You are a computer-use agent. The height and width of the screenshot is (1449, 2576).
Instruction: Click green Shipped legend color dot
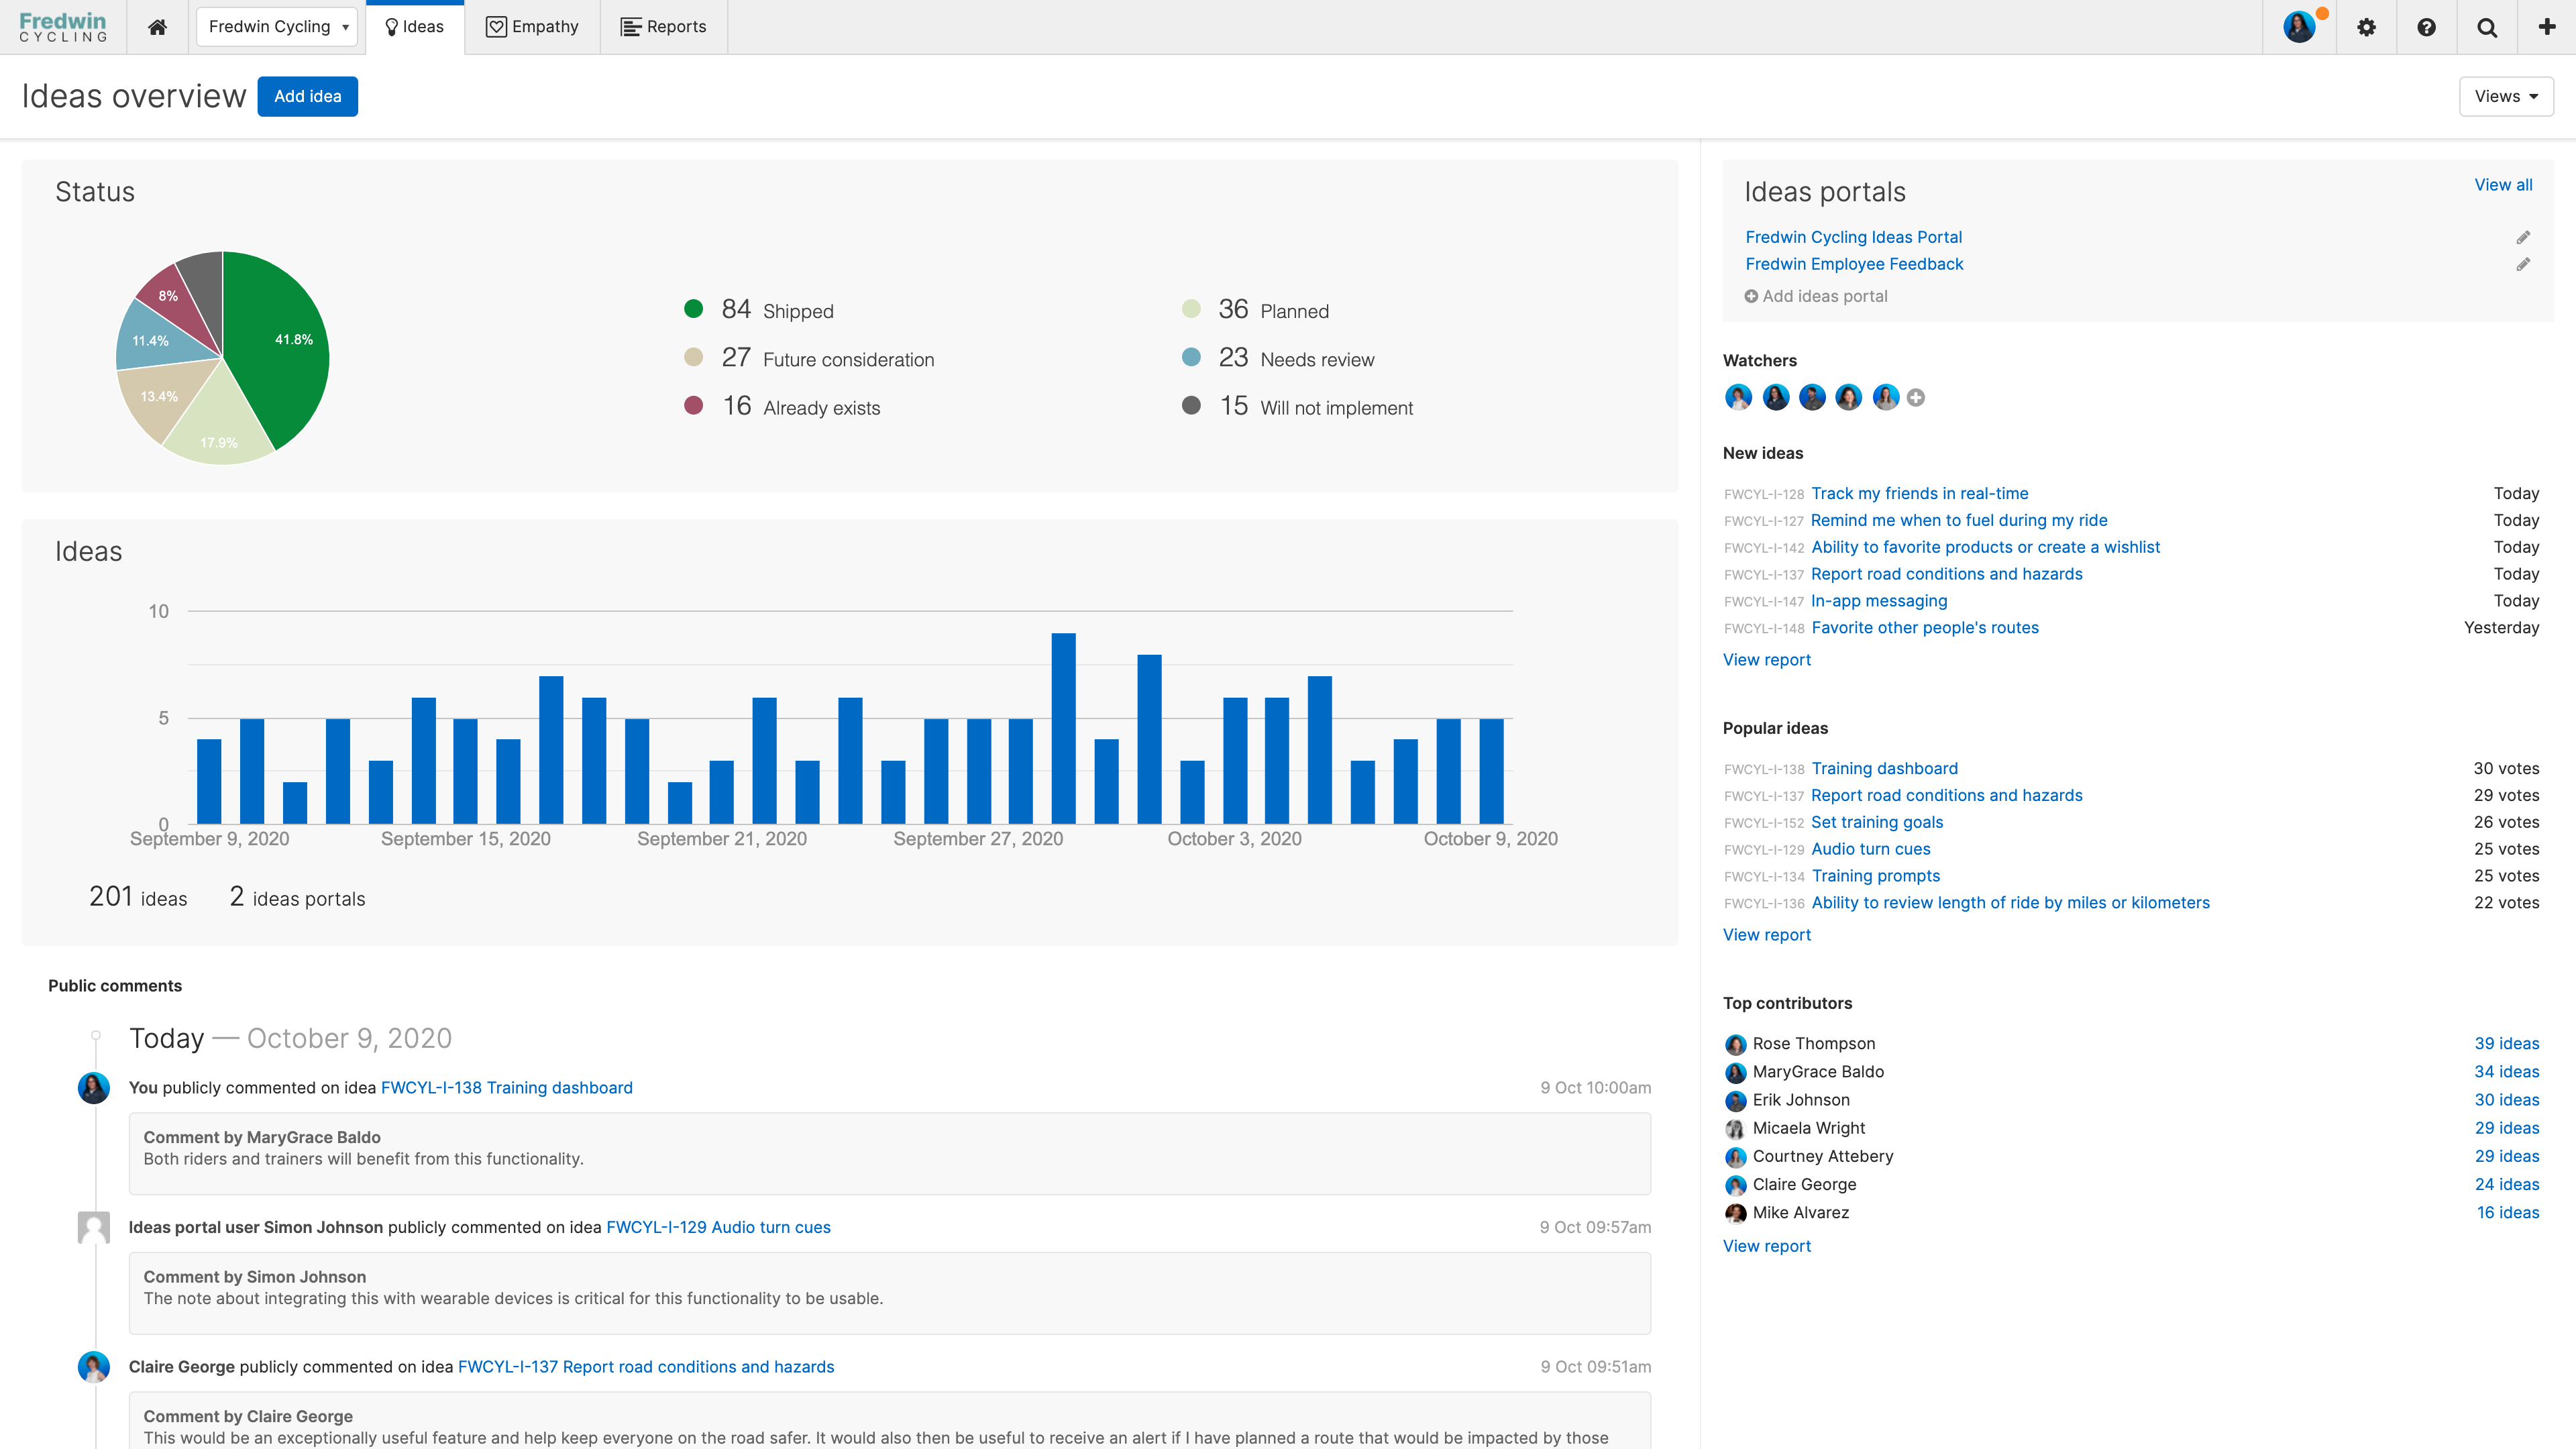coord(693,309)
